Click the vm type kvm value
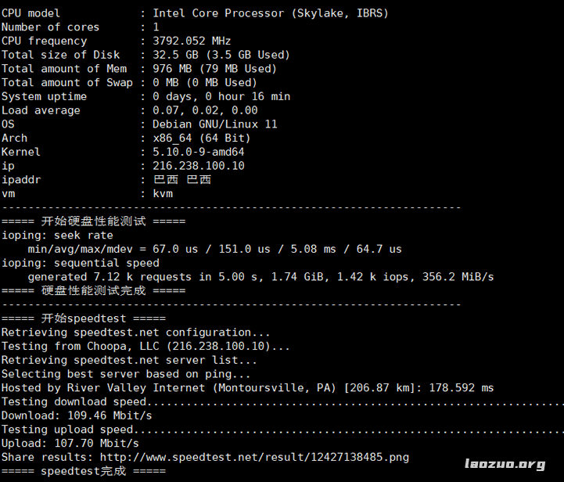Image resolution: width=564 pixels, height=482 pixels. tap(163, 193)
